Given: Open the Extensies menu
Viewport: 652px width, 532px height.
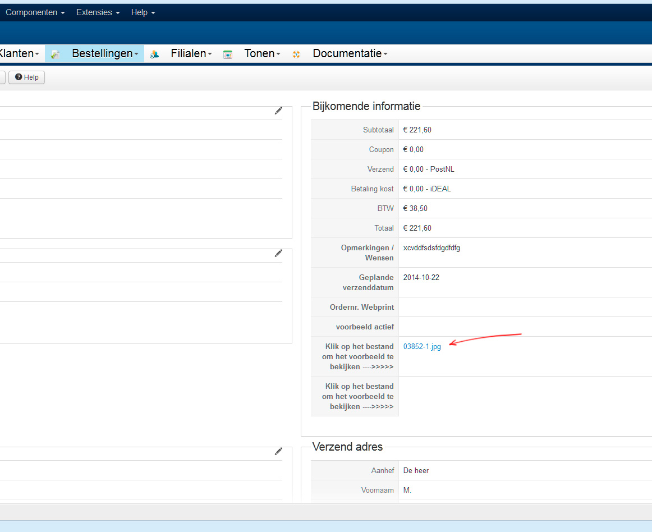Looking at the screenshot, I should pyautogui.click(x=98, y=12).
